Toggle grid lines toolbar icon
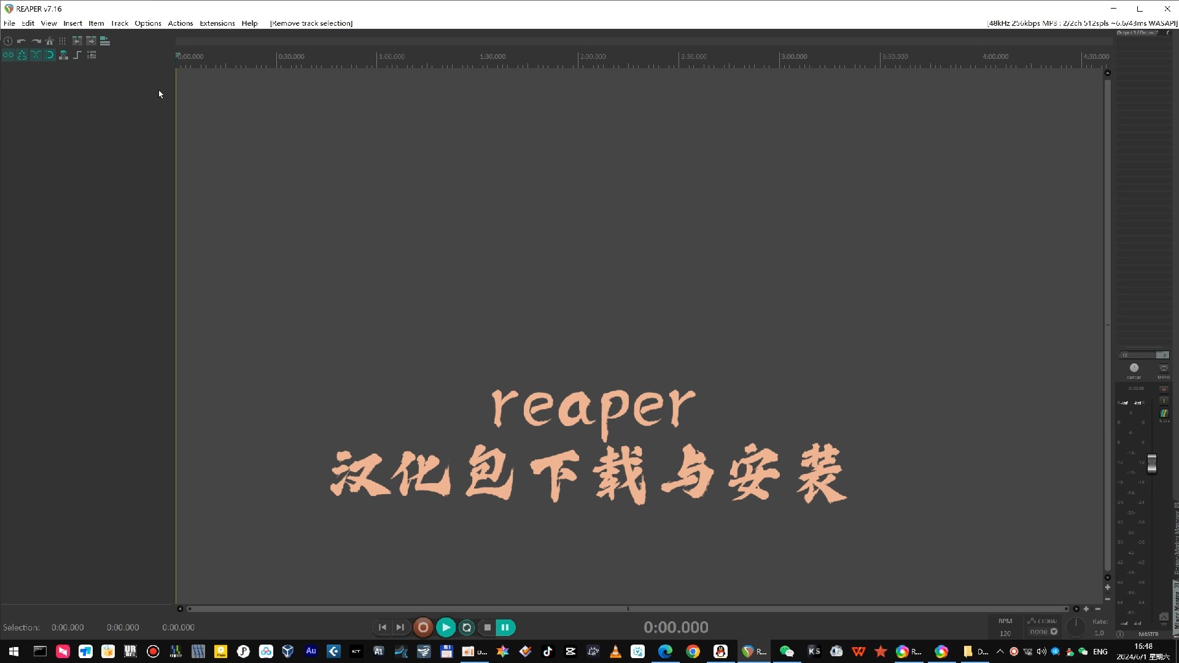This screenshot has height=663, width=1179. (63, 41)
